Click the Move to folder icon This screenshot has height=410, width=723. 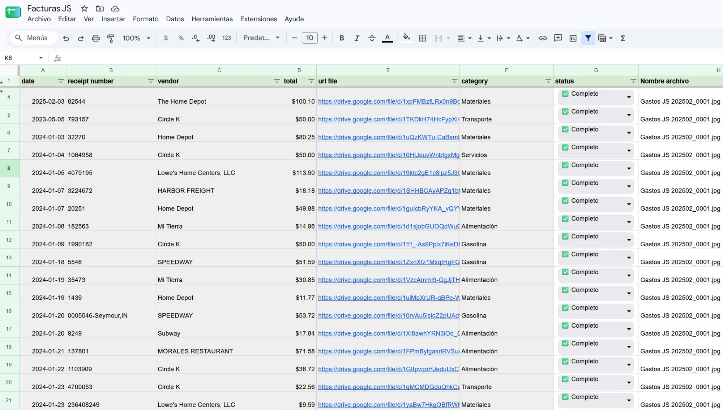(100, 8)
